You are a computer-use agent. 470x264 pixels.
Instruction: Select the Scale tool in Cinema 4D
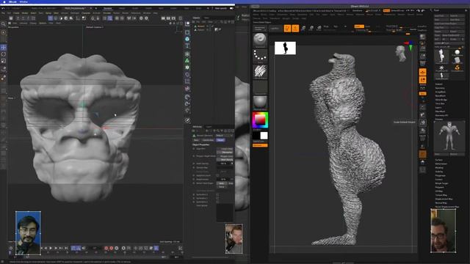click(x=4, y=61)
